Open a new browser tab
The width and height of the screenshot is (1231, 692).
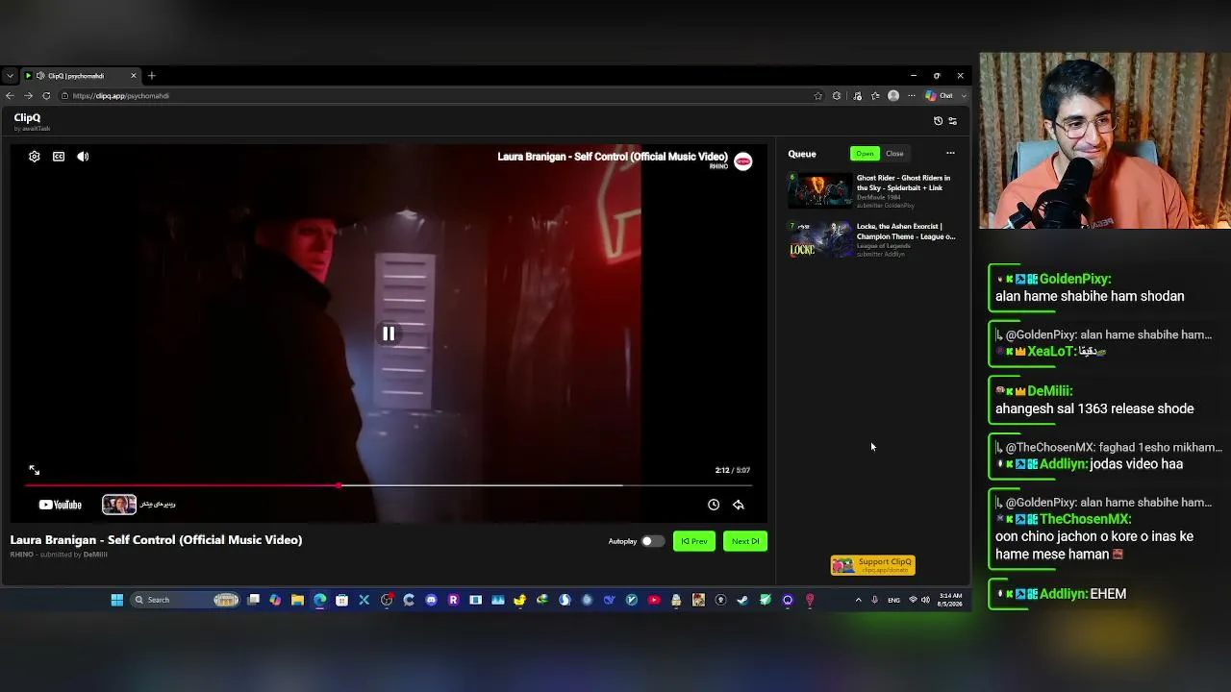pyautogui.click(x=151, y=76)
